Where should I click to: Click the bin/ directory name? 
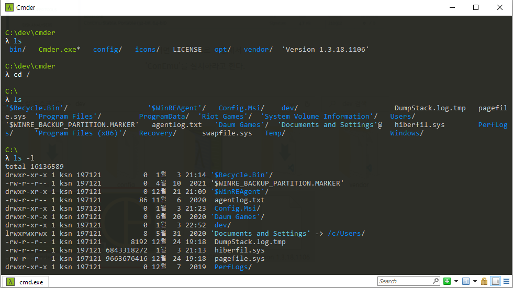pyautogui.click(x=17, y=49)
